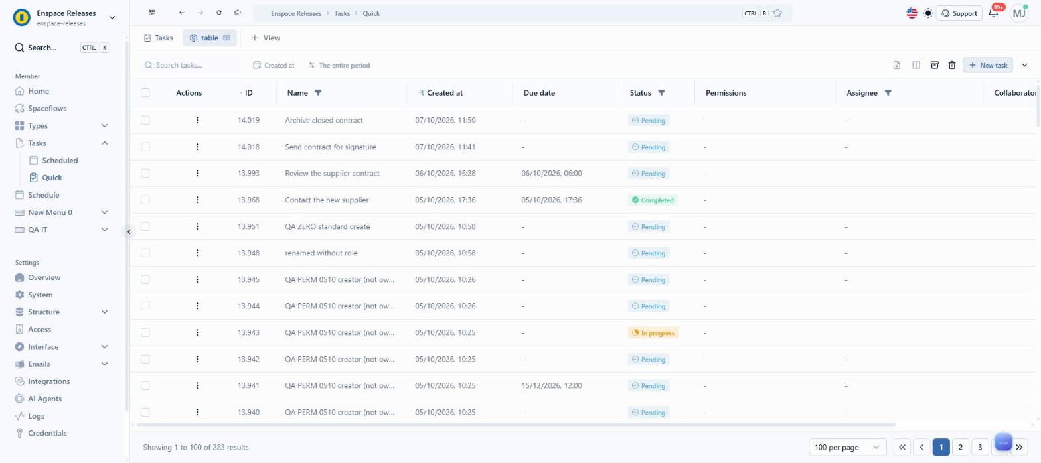The image size is (1041, 463).
Task: Open the dropdown arrow beside New task
Action: [1024, 65]
